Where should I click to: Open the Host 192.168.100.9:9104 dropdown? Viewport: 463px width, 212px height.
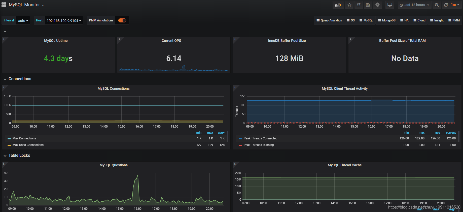[64, 20]
